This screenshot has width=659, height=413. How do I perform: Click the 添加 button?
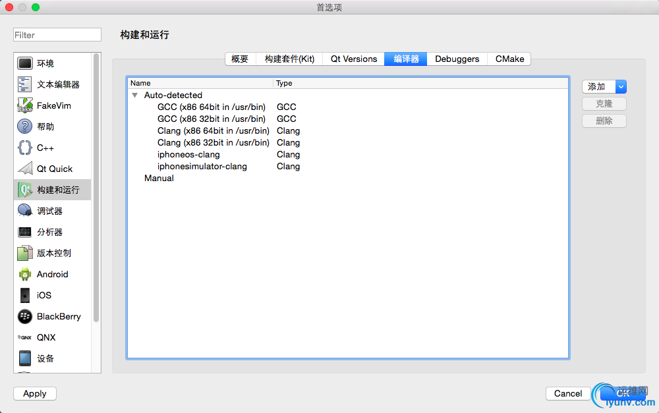(599, 86)
